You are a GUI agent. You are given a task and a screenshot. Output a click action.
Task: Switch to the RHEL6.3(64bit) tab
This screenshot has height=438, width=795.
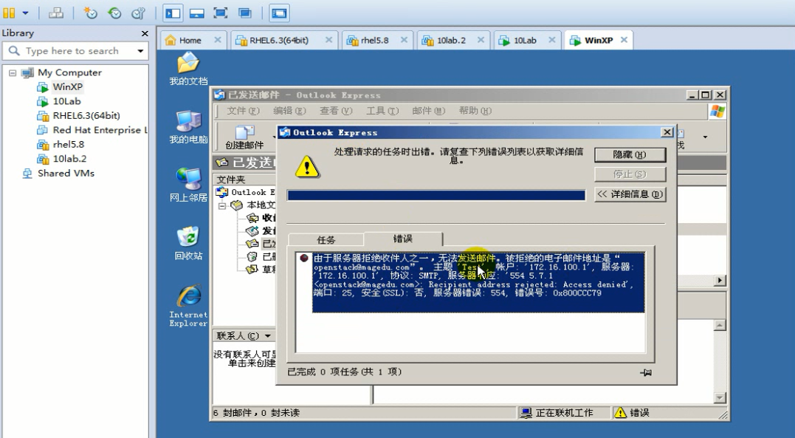[x=279, y=40]
